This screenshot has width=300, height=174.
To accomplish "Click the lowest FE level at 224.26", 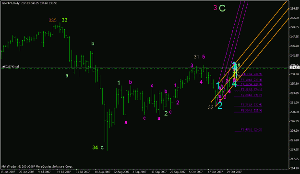I will [x=251, y=129].
